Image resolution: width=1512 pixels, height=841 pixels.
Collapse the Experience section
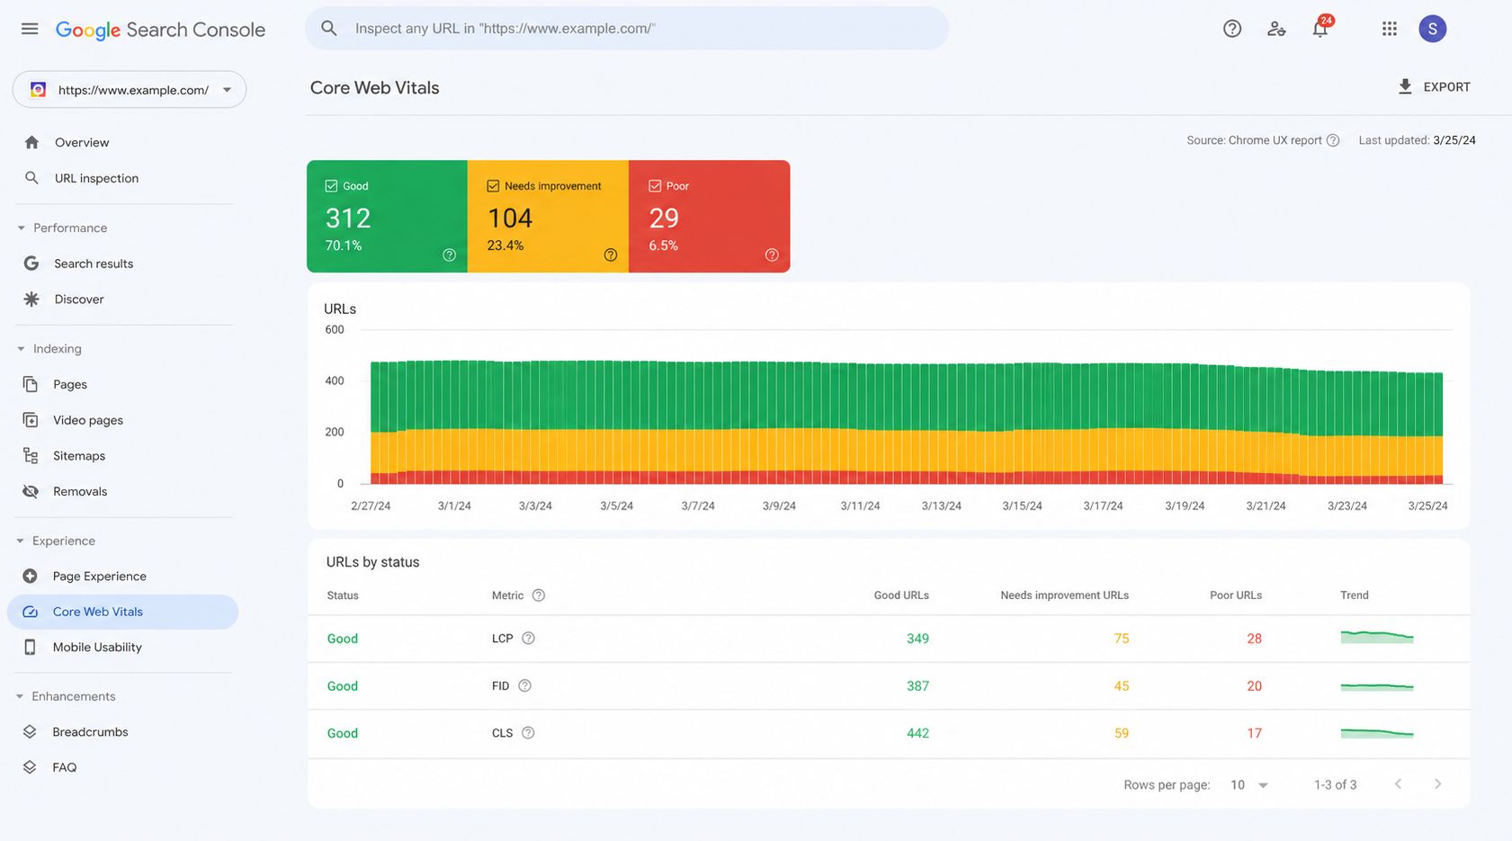[x=21, y=541]
